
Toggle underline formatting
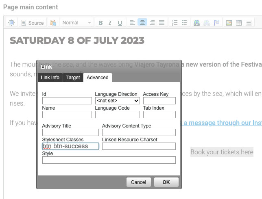pos(120,23)
